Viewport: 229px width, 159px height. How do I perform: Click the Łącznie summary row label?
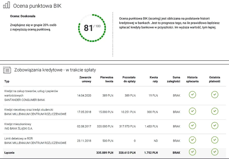coord(10,153)
